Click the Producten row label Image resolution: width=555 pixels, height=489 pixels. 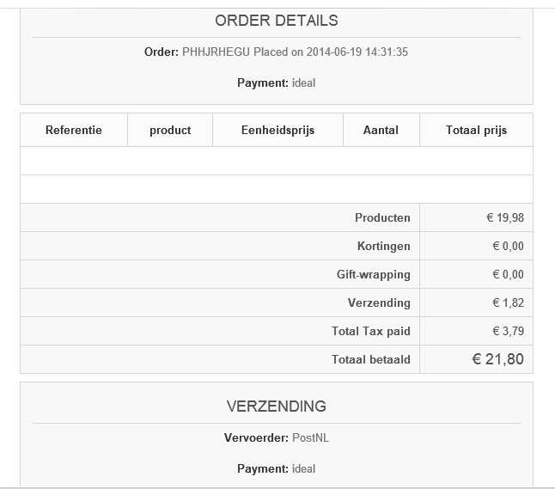pyautogui.click(x=382, y=217)
